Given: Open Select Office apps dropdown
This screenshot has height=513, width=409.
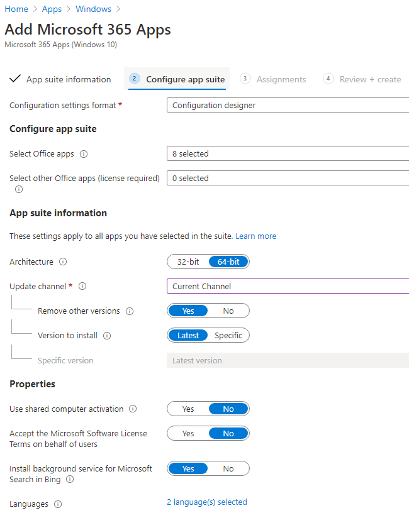Looking at the screenshot, I should 288,153.
